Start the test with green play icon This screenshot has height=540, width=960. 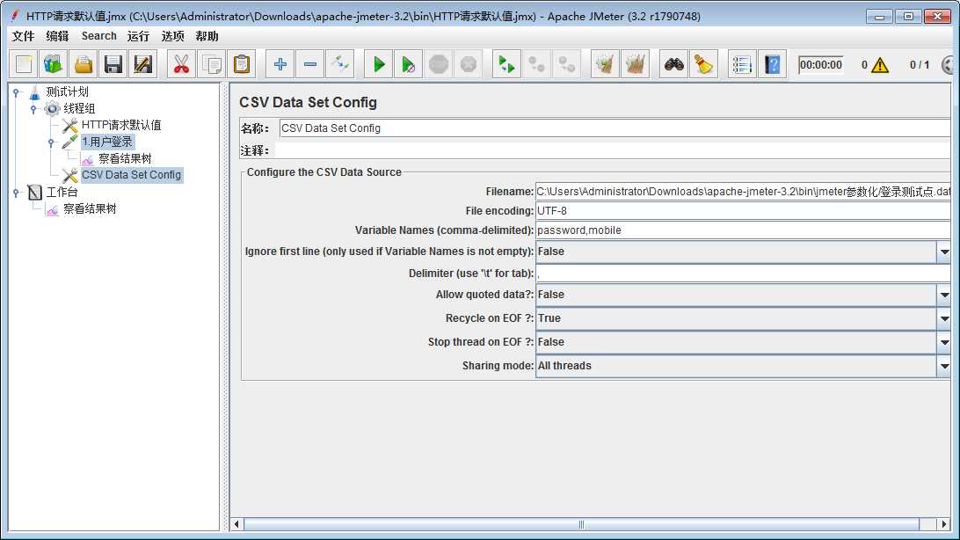[x=378, y=64]
